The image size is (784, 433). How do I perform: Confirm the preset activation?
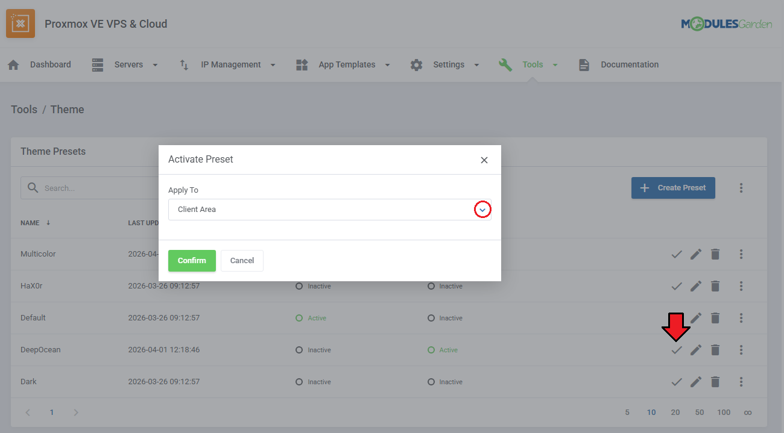coord(192,261)
